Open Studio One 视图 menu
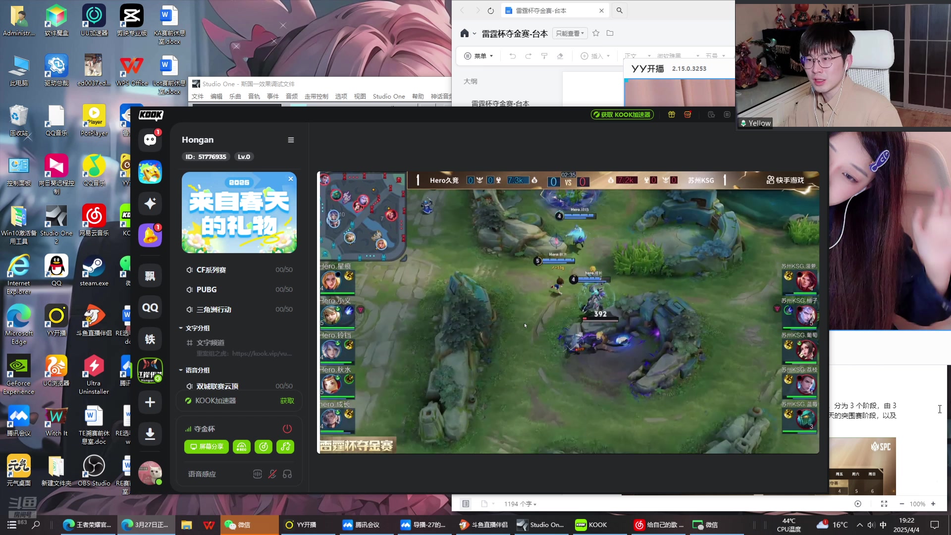 [360, 97]
